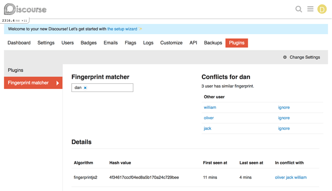Open the user avatar D
The width and height of the screenshot is (332, 191).
(x=322, y=9)
